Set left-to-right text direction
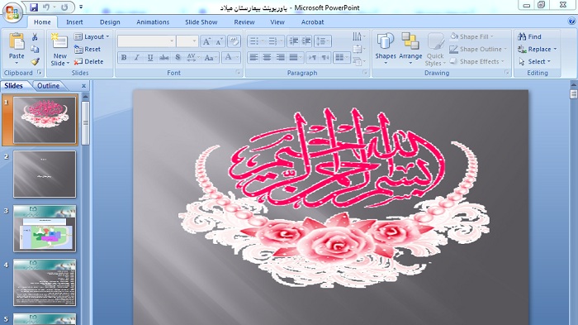This screenshot has height=325, width=578. (x=312, y=57)
